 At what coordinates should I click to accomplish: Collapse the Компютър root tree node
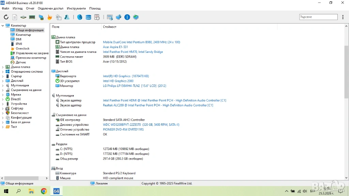[3, 26]
